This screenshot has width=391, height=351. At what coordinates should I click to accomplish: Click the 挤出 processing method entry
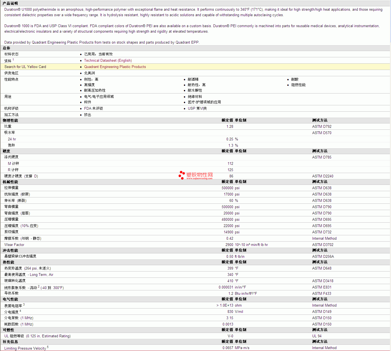pyautogui.click(x=88, y=115)
